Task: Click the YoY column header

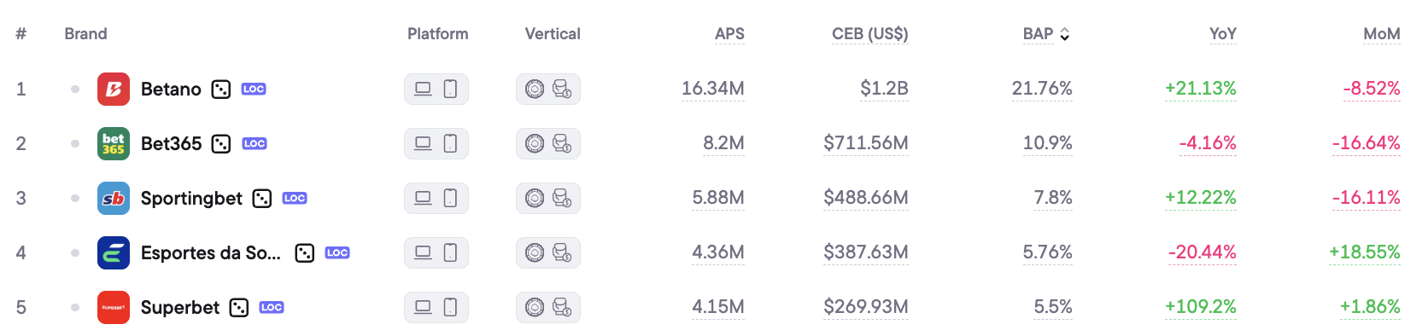Action: coord(1223,34)
